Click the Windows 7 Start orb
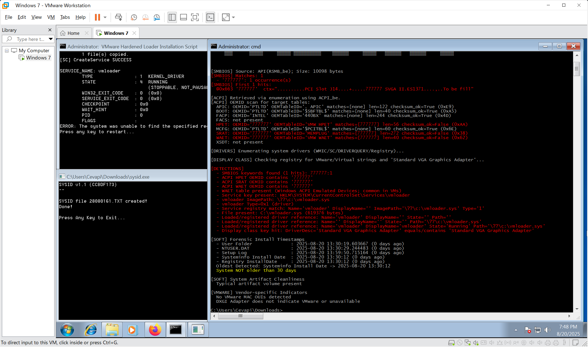 click(x=67, y=330)
